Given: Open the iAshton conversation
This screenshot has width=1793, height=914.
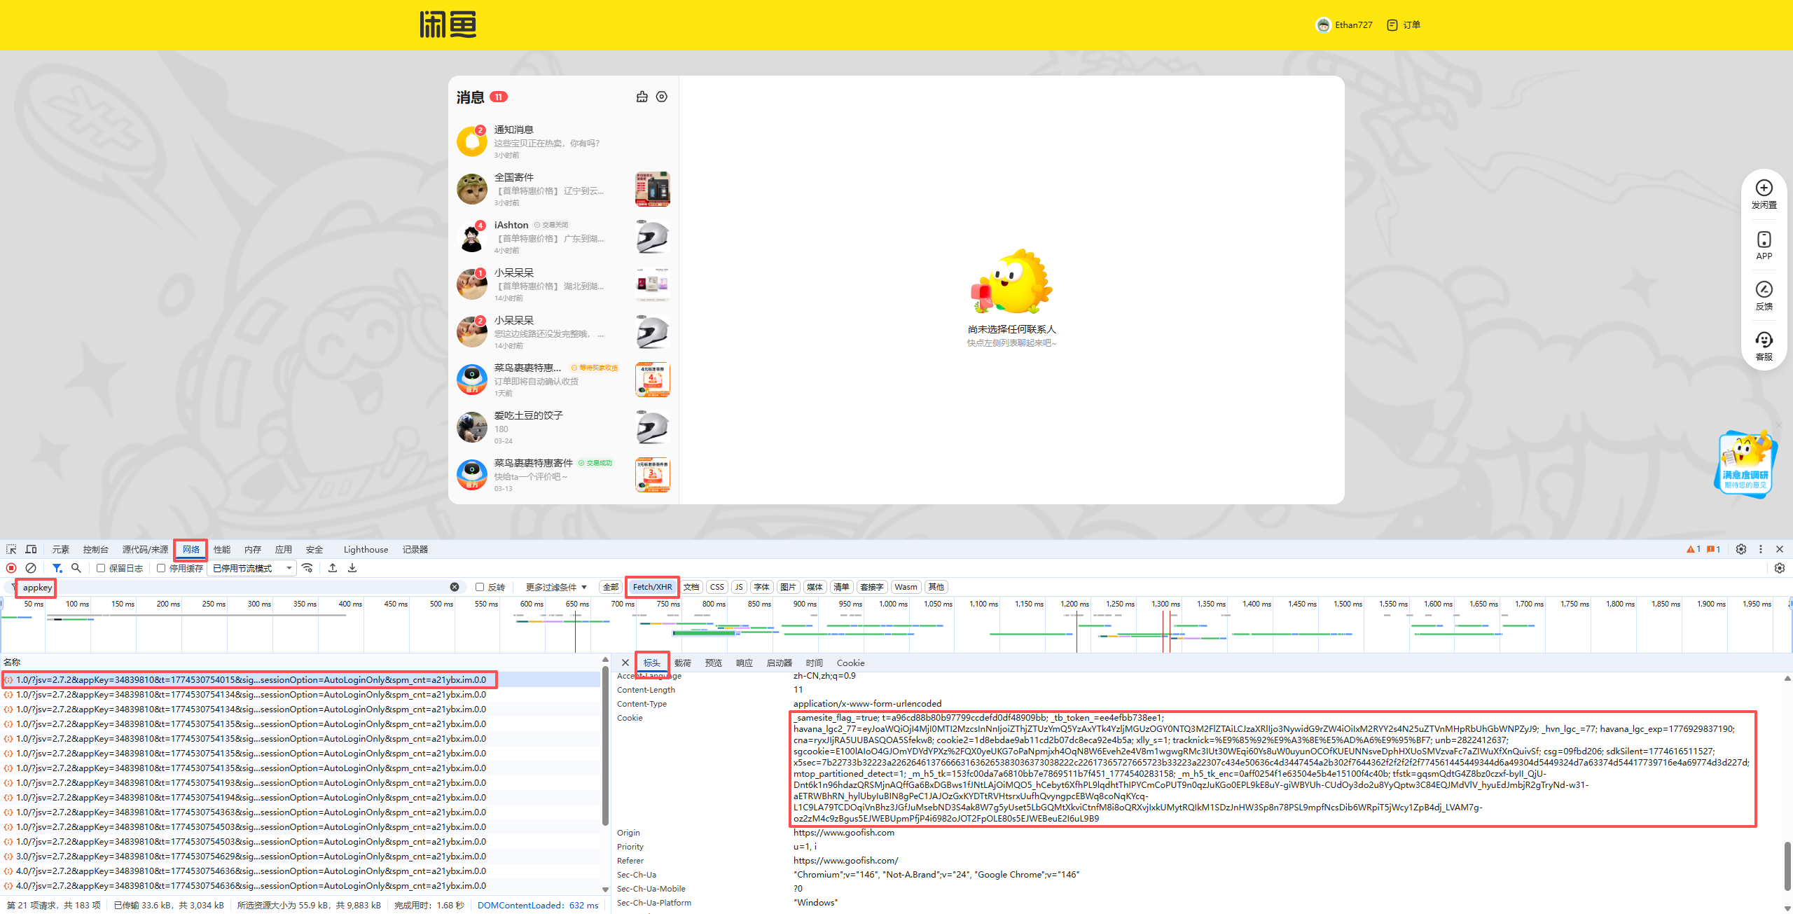Looking at the screenshot, I should pos(563,237).
